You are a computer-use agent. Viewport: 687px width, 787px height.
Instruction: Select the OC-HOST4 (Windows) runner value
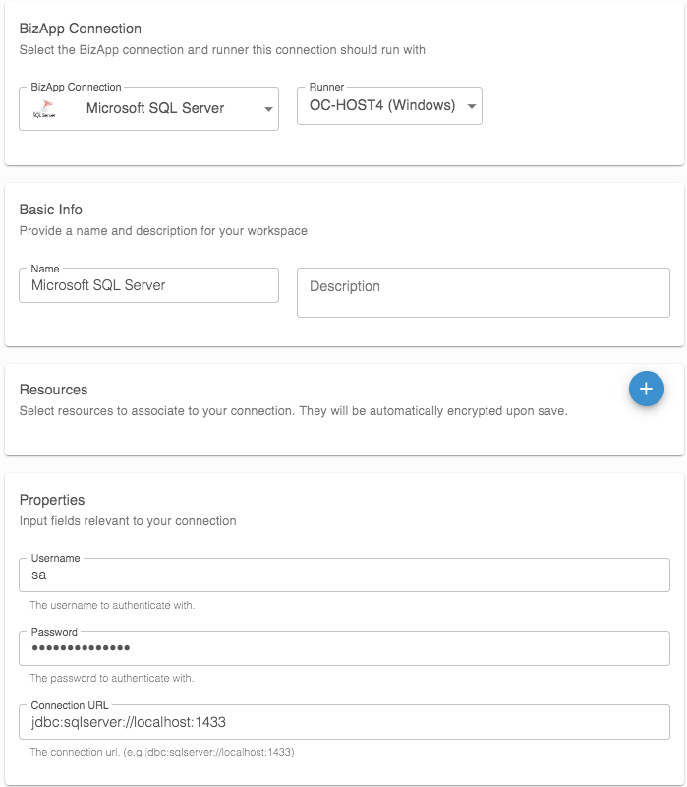coord(382,106)
